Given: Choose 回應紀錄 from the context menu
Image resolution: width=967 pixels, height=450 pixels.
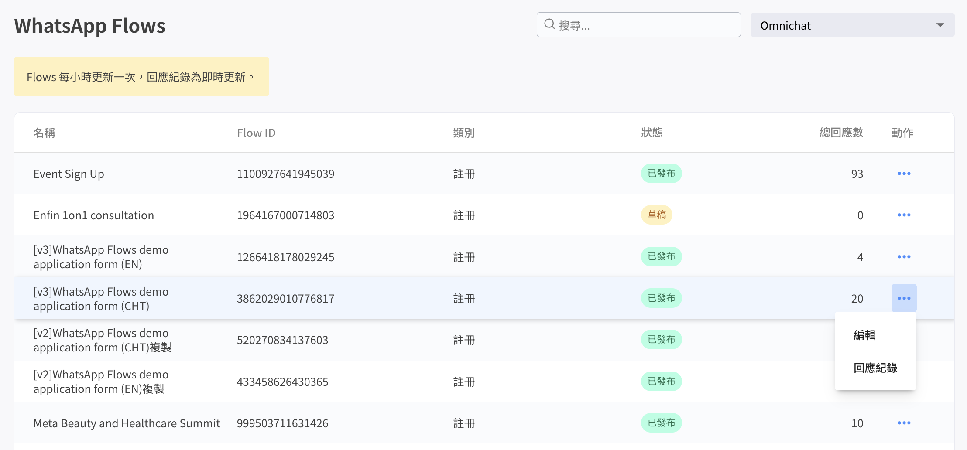Looking at the screenshot, I should pos(875,368).
